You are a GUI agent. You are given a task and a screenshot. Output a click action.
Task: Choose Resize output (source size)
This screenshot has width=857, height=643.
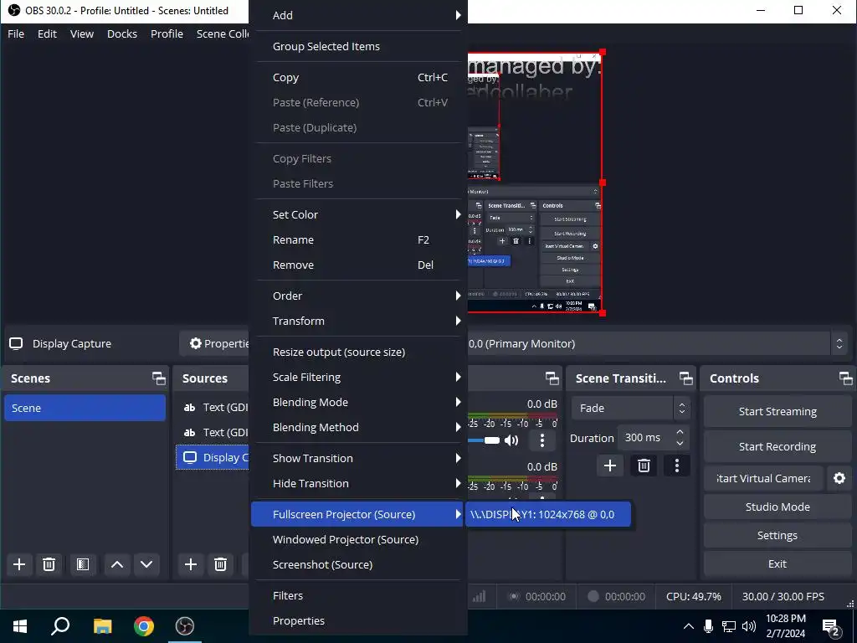tap(360, 352)
